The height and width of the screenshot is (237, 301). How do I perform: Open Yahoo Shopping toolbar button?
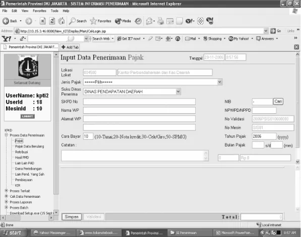pyautogui.click(x=212, y=39)
